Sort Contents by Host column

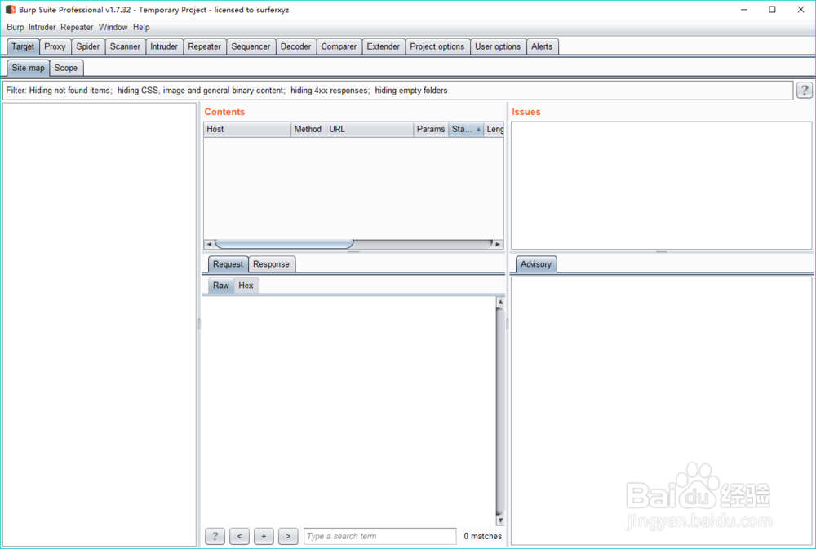[246, 129]
